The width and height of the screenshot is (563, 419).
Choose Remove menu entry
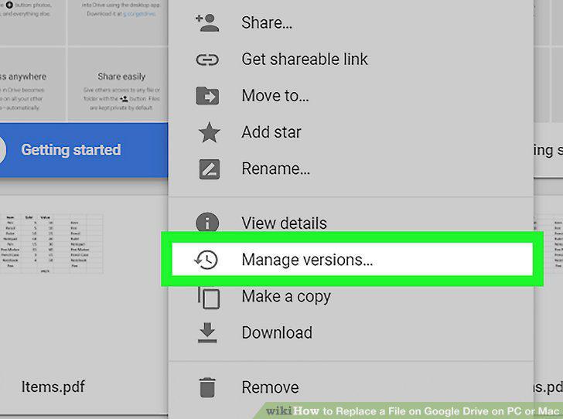click(351, 387)
